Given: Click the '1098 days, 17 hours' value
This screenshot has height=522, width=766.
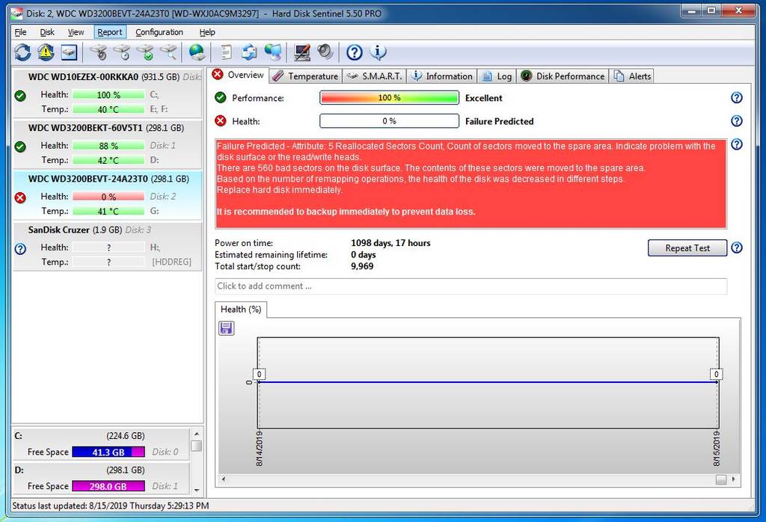Looking at the screenshot, I should point(390,243).
